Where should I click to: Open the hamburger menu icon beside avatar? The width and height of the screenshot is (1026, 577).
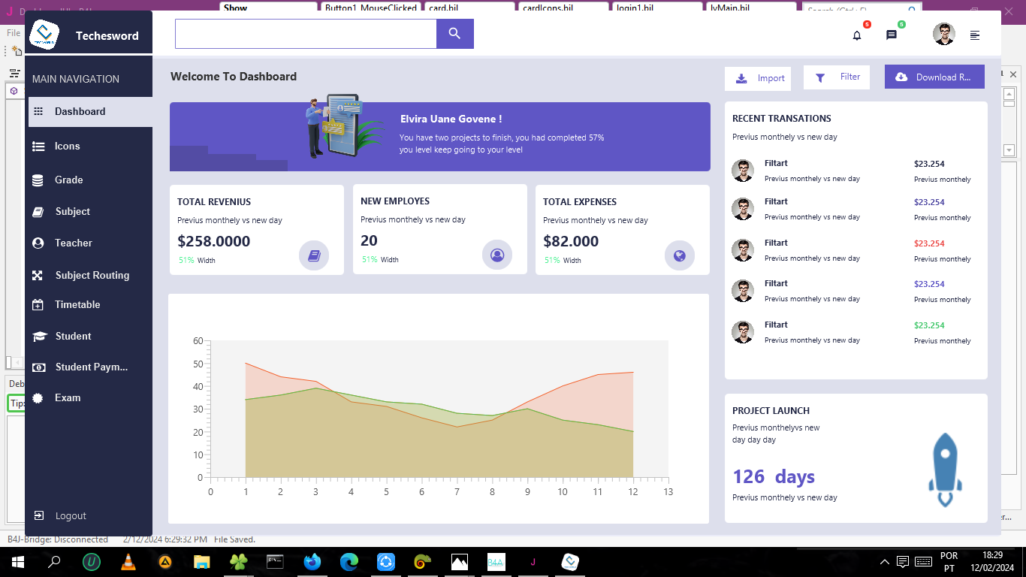[975, 35]
